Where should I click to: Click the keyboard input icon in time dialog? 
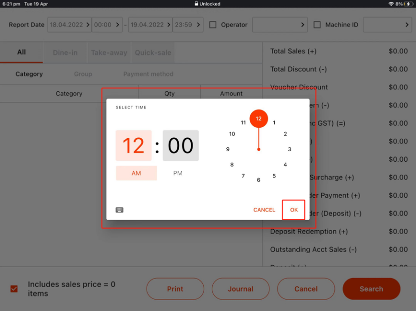(x=119, y=210)
